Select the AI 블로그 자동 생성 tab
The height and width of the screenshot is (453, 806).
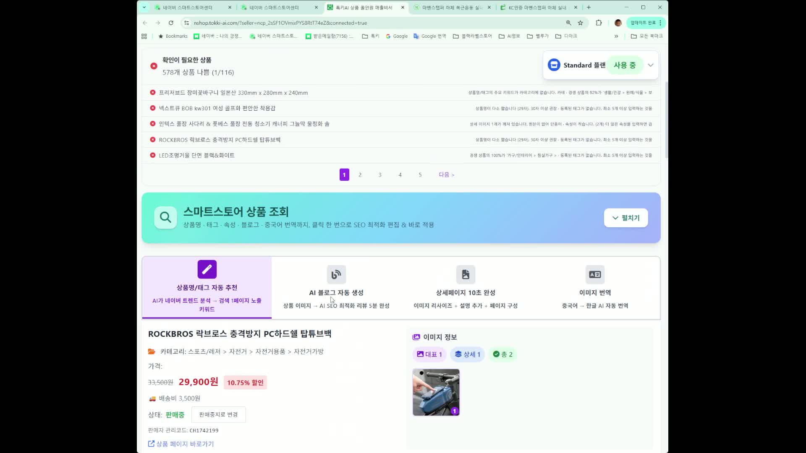[x=336, y=287]
